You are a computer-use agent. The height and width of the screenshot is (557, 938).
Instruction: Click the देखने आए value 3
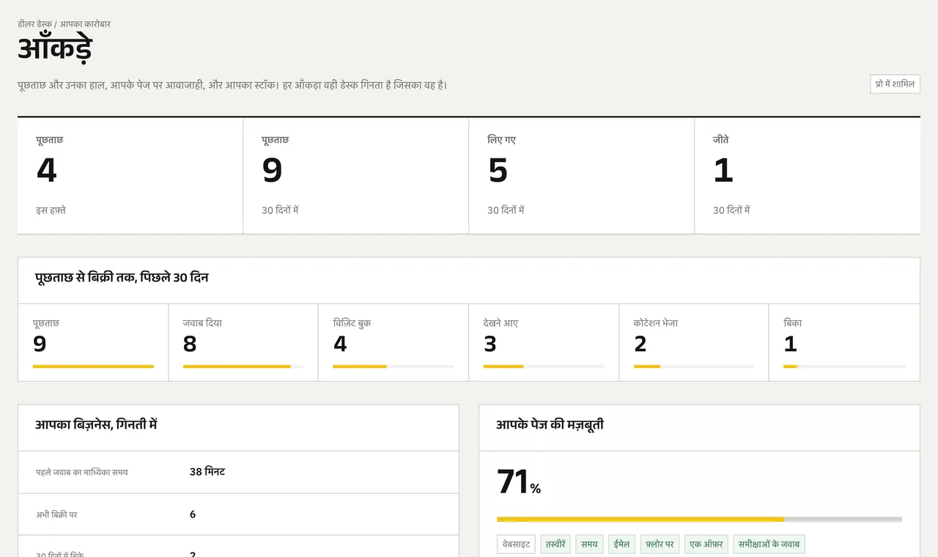(490, 344)
